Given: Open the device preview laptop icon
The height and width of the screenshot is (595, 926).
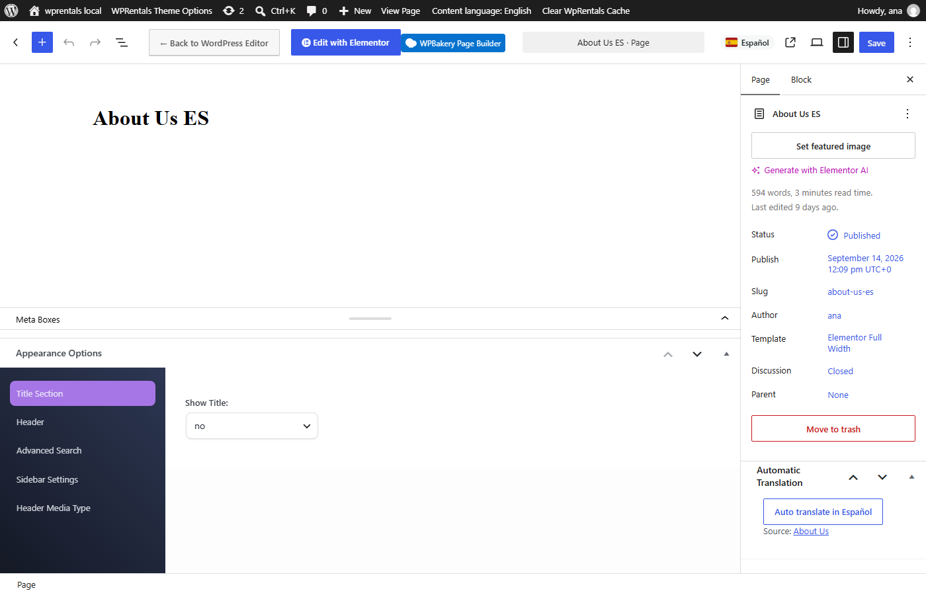Looking at the screenshot, I should [x=817, y=42].
